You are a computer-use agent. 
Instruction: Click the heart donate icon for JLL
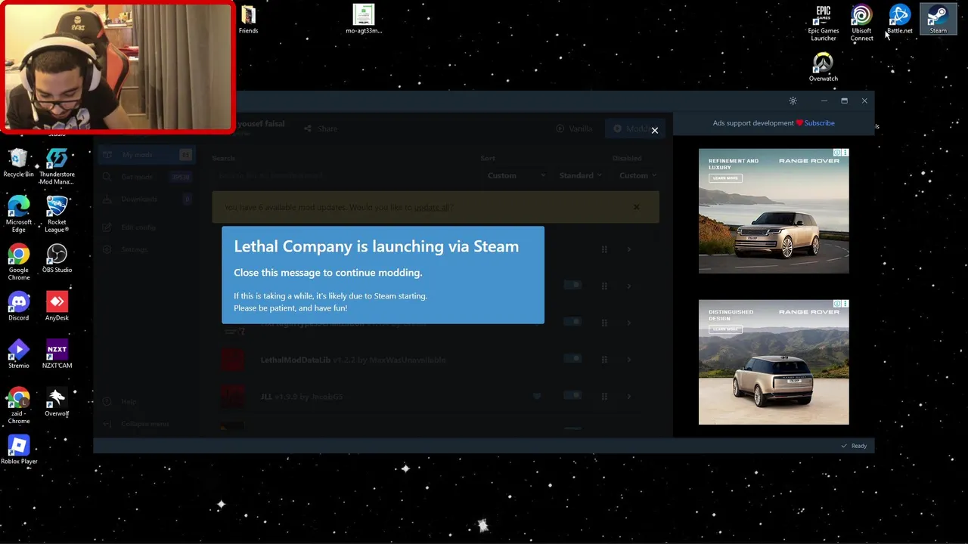[x=537, y=396]
